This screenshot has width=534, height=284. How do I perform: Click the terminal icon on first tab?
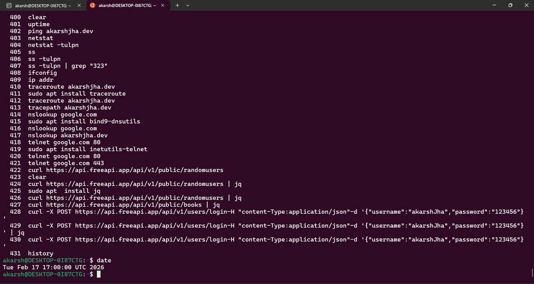pos(9,6)
